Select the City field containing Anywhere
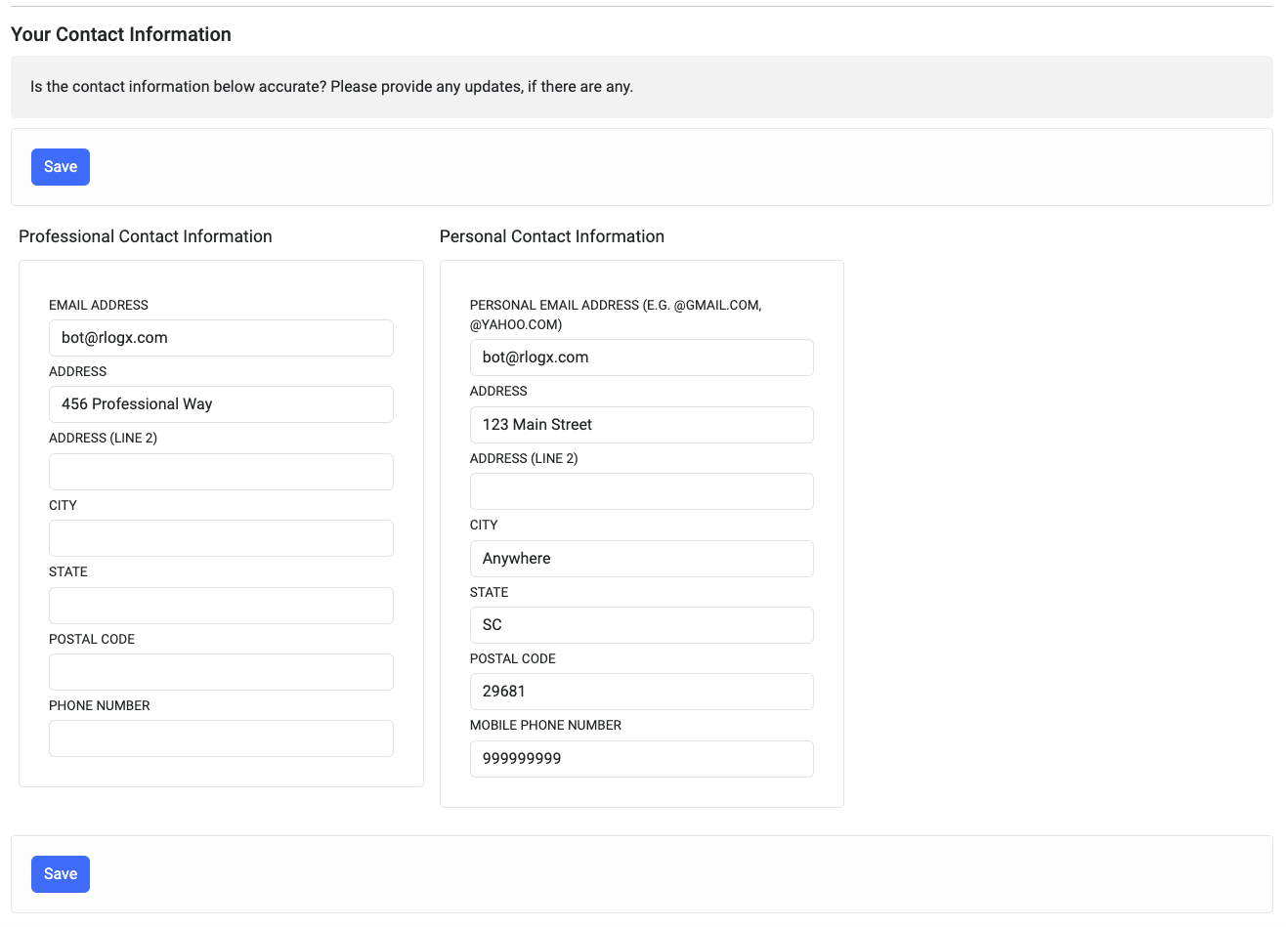Screen dimensions: 1286x927 [641, 558]
